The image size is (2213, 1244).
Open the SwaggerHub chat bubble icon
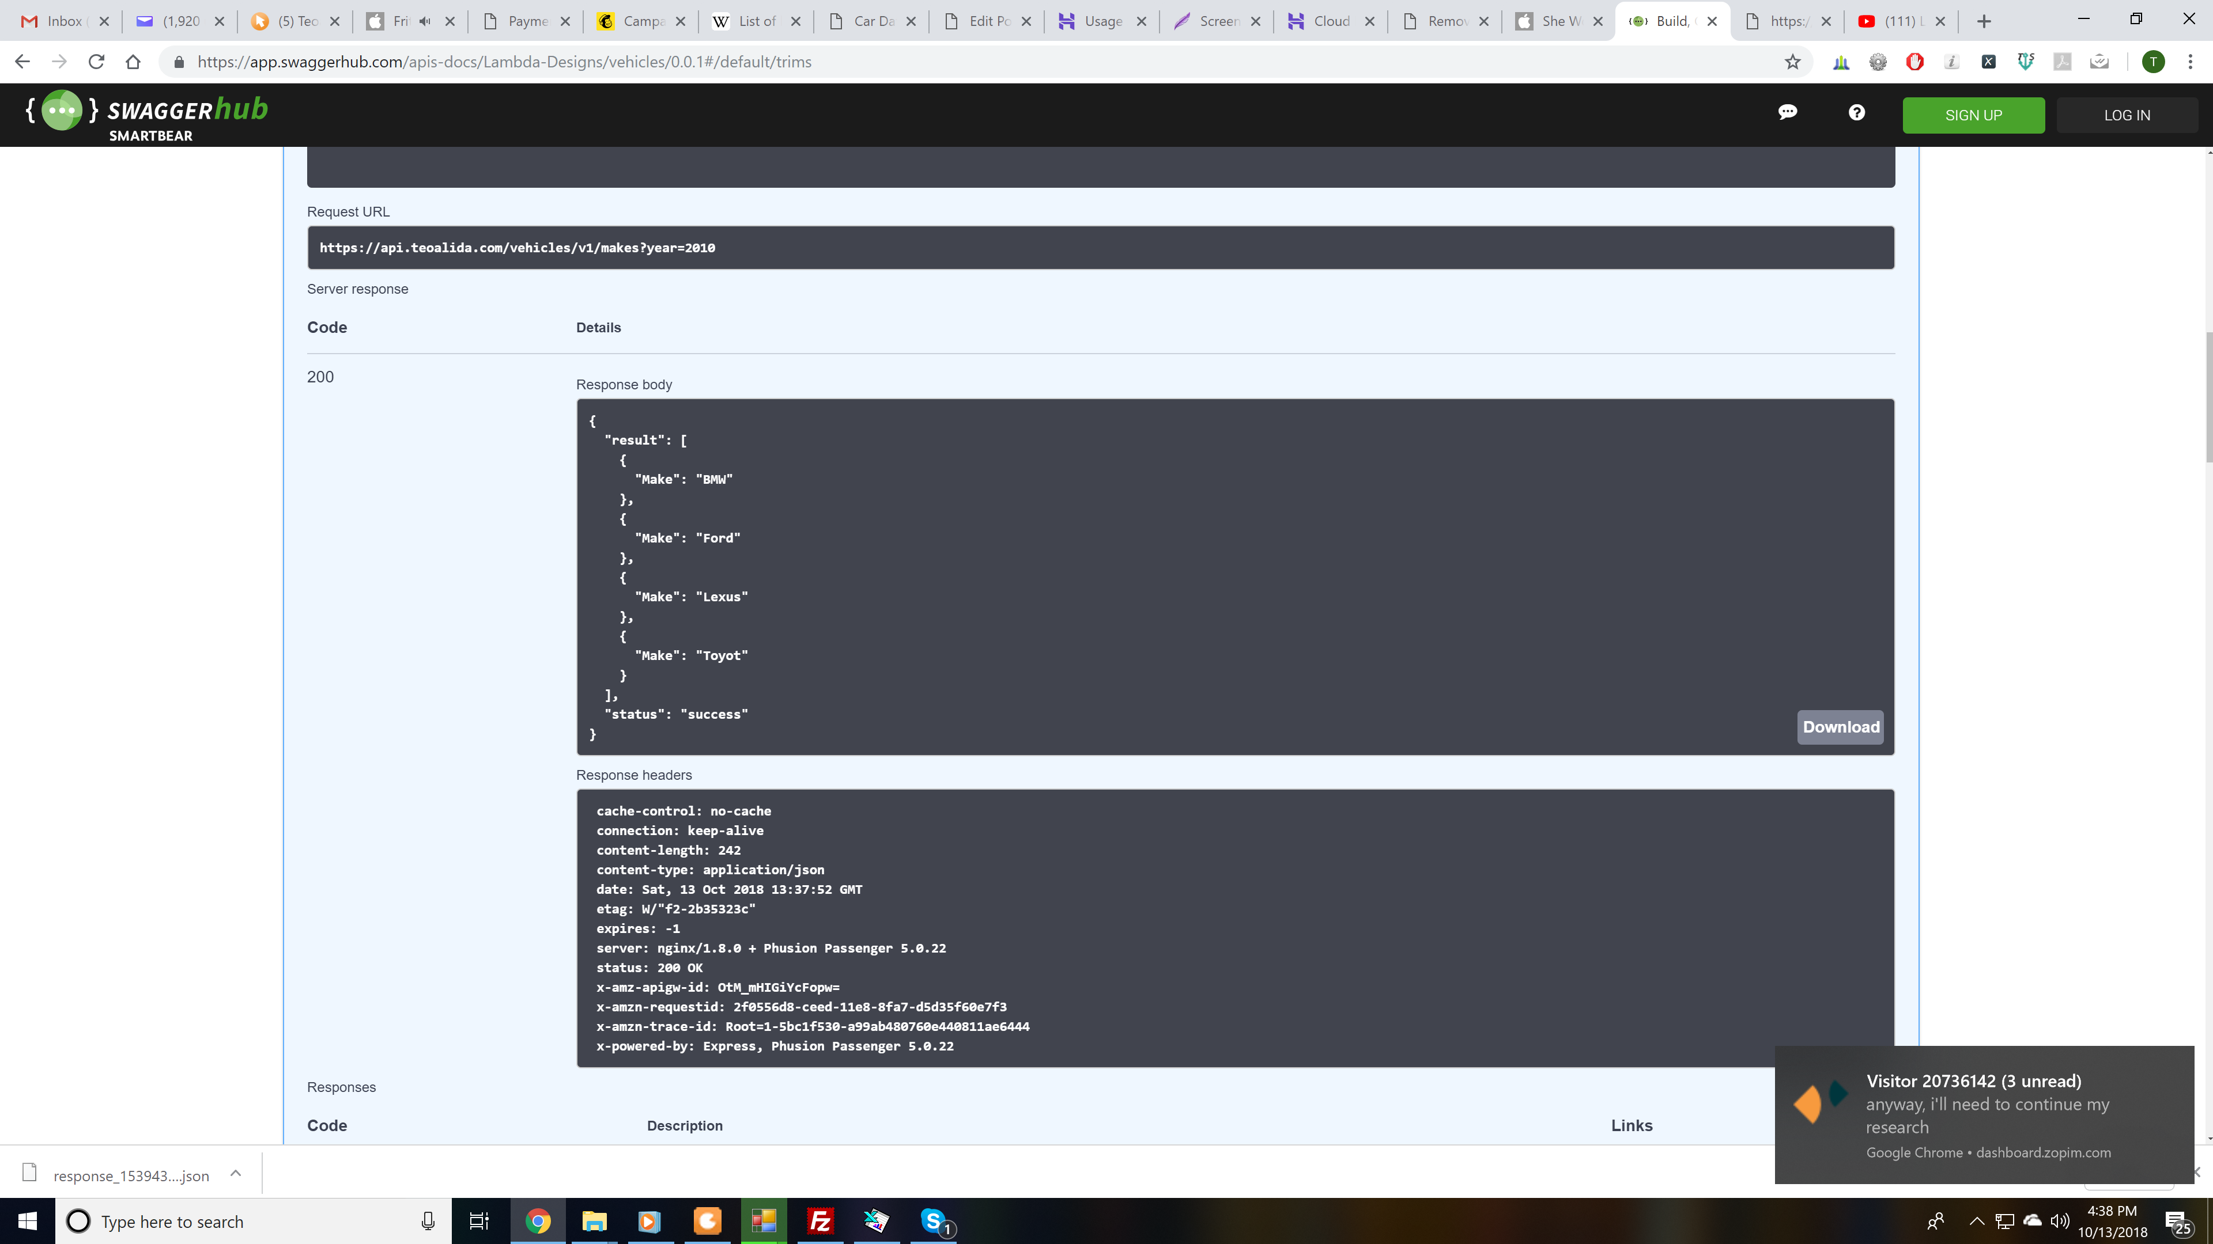[x=1788, y=112]
